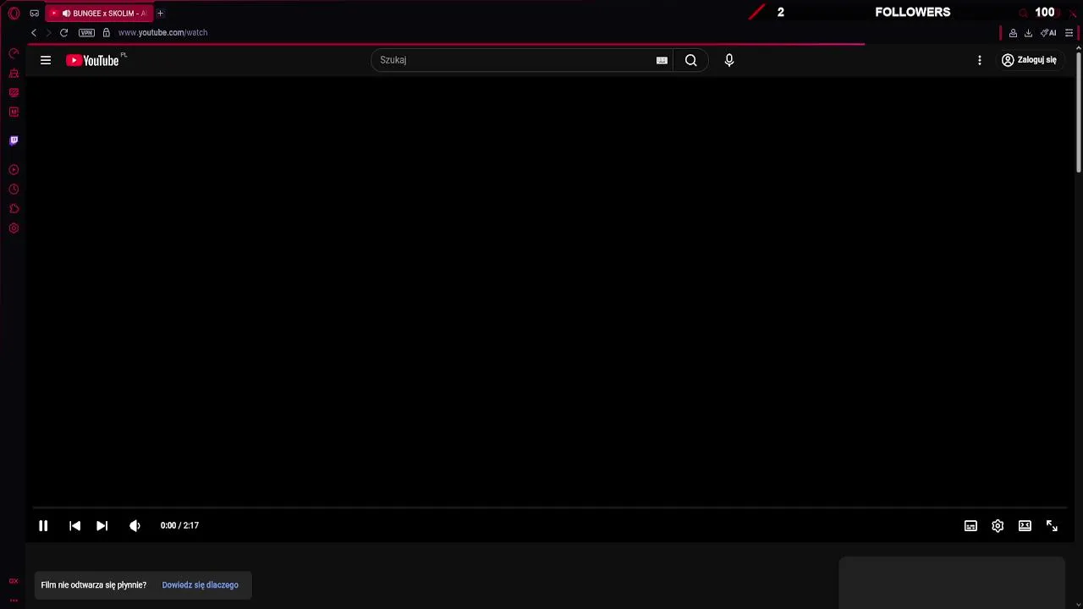This screenshot has width=1083, height=609.
Task: Go to YouTube home via logo
Action: [92, 60]
